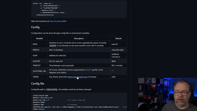Click the 'Port for web GUI' description
This screenshot has width=197, height=111.
[56, 61]
